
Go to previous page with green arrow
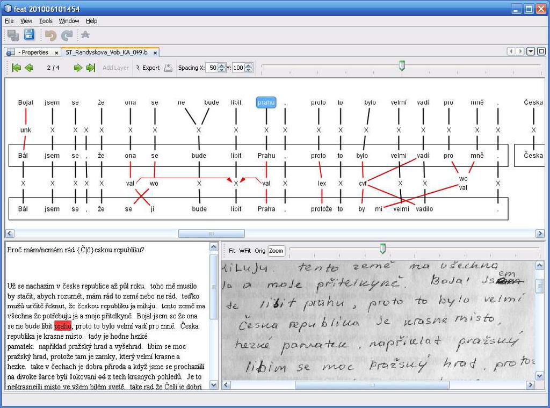point(29,68)
